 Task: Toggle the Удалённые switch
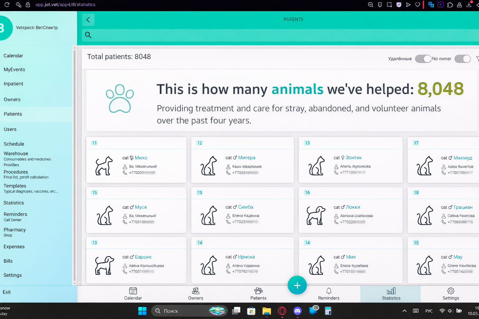click(x=423, y=59)
